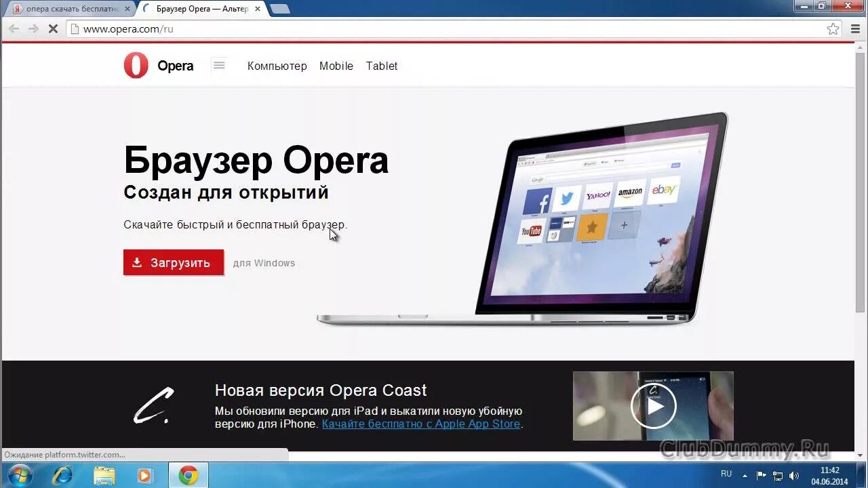Open the Tablet menu item

click(x=382, y=66)
